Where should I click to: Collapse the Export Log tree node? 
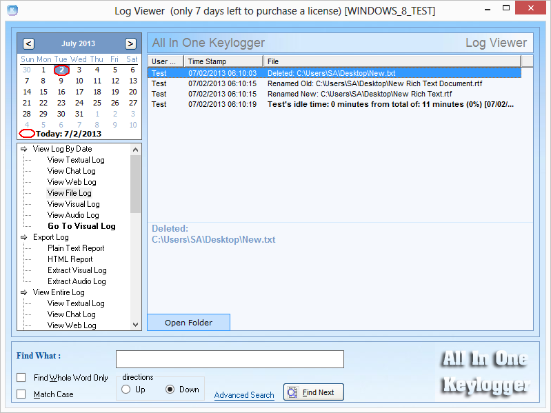24,237
